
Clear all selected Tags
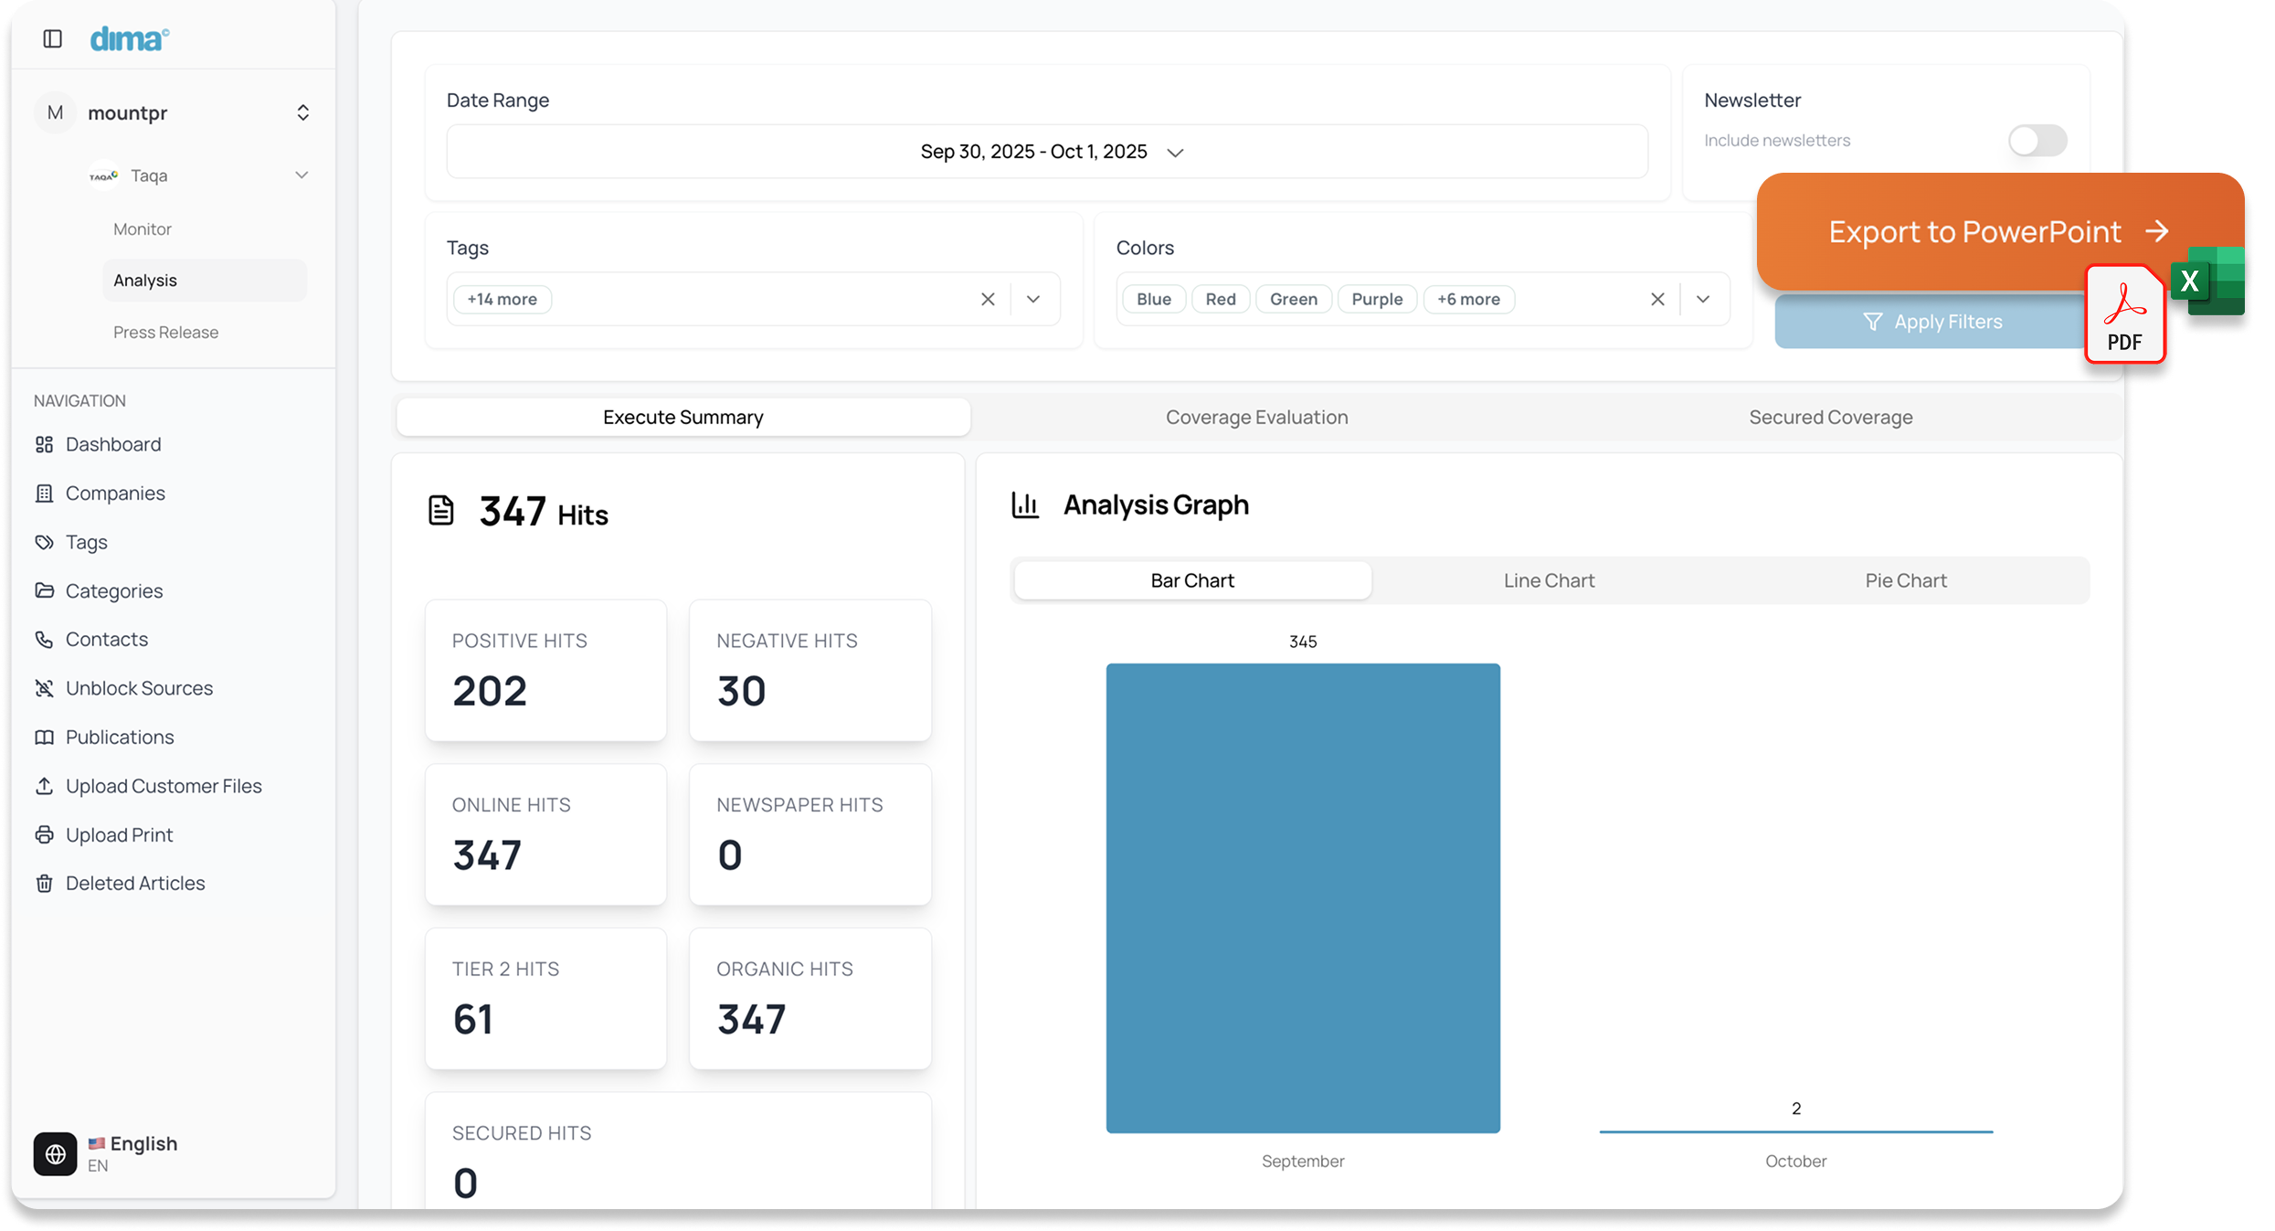(x=988, y=299)
